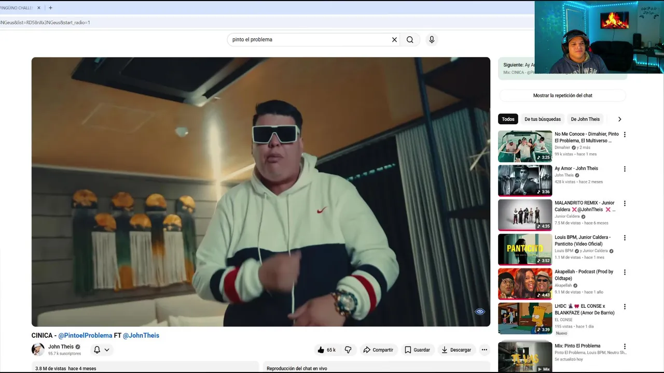Click the Dimahier channel name
Viewport: 664px width, 373px height.
562,148
